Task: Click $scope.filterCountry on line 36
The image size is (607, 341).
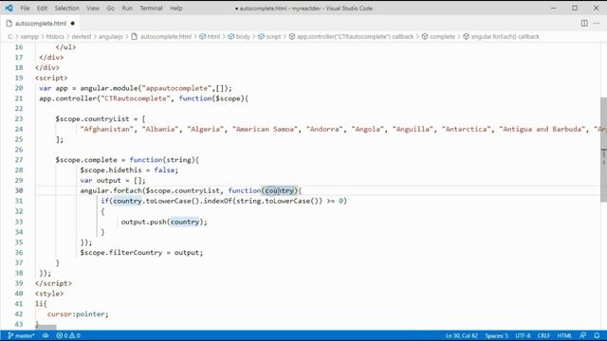Action: [x=121, y=253]
